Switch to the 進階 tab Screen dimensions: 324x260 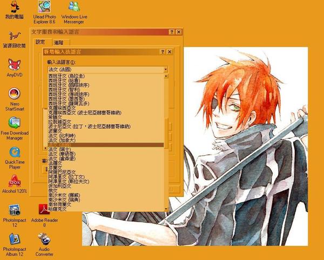59,43
